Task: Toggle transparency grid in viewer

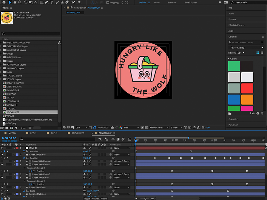Action: pos(146,127)
